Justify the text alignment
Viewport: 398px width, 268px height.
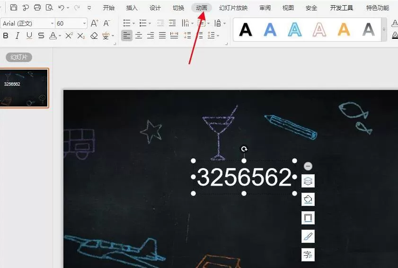click(x=162, y=36)
